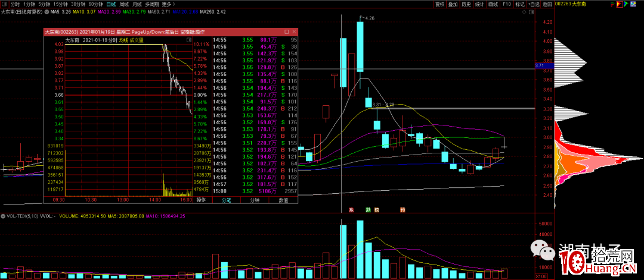Screen dimensions: 644x280
Task: Switch to 分笔 tab in popup
Action: (x=226, y=200)
